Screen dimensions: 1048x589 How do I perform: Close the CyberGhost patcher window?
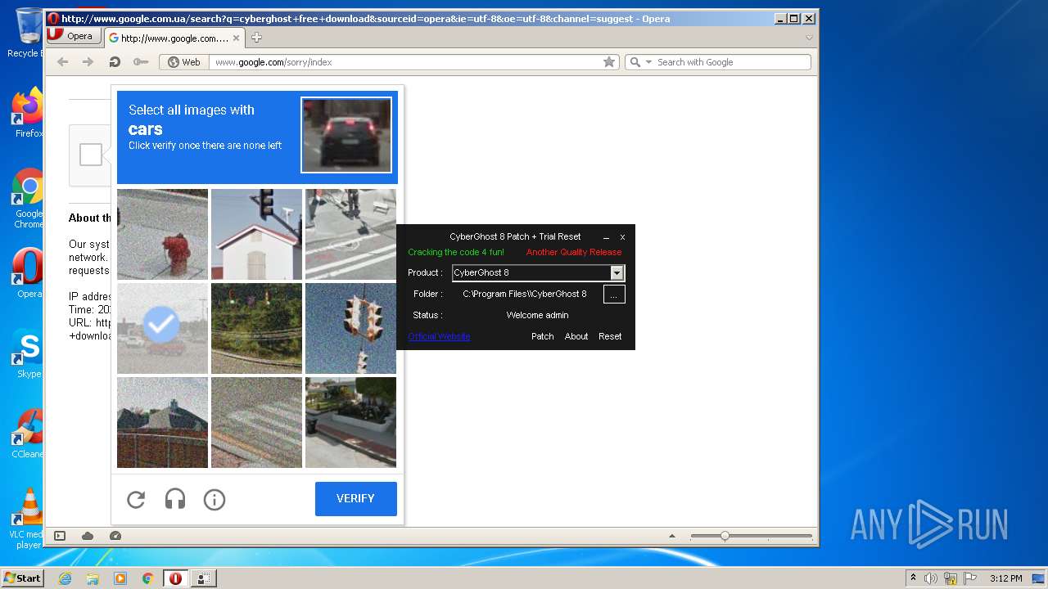point(622,236)
